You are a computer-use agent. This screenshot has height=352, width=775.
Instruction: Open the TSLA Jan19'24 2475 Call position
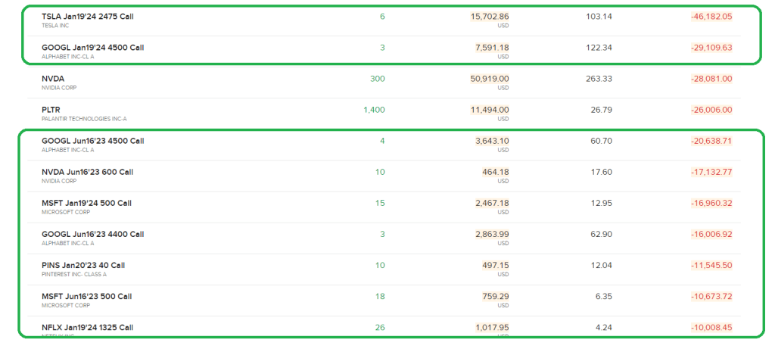[x=88, y=17]
